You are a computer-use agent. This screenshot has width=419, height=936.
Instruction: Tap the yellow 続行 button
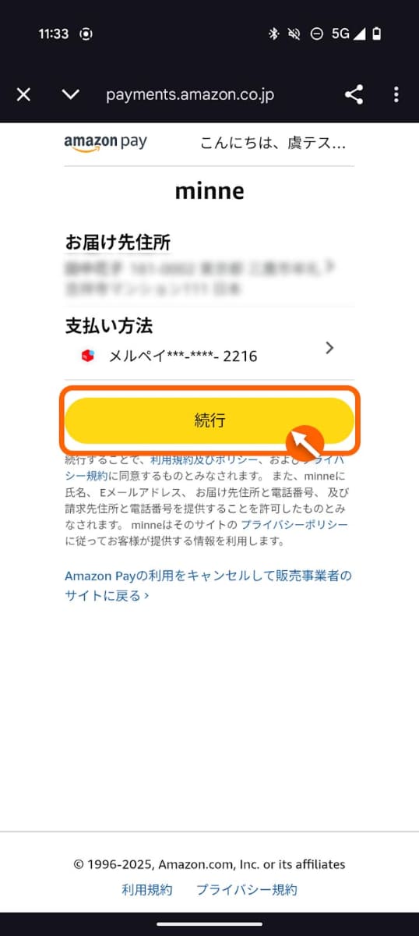[x=209, y=420]
